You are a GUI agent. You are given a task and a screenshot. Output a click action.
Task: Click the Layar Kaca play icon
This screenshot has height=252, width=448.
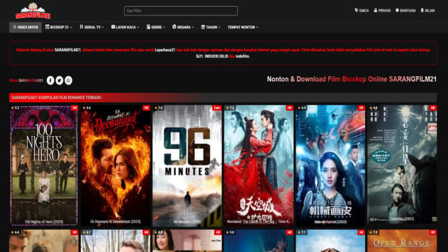(x=113, y=27)
